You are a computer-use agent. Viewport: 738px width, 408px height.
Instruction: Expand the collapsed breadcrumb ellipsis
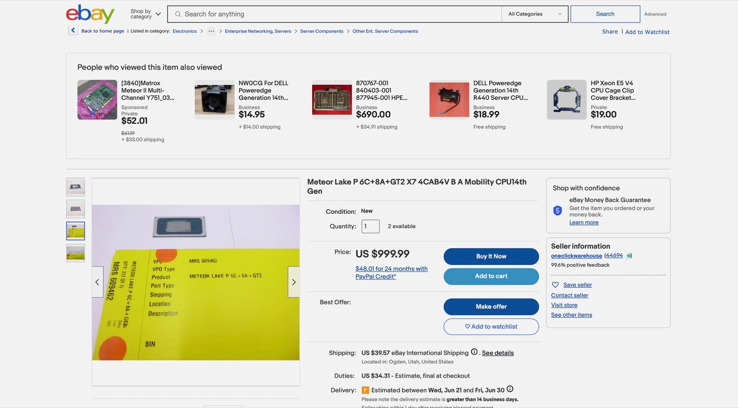(211, 31)
